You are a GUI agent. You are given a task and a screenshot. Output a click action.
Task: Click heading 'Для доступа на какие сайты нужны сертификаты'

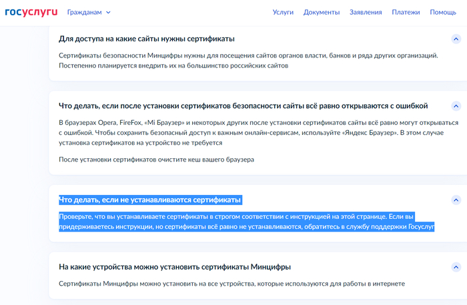[x=147, y=39]
